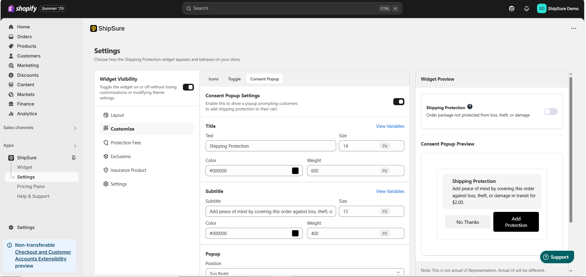Click the ShipSure app icon in sidebar
This screenshot has width=586, height=277.
(x=11, y=158)
